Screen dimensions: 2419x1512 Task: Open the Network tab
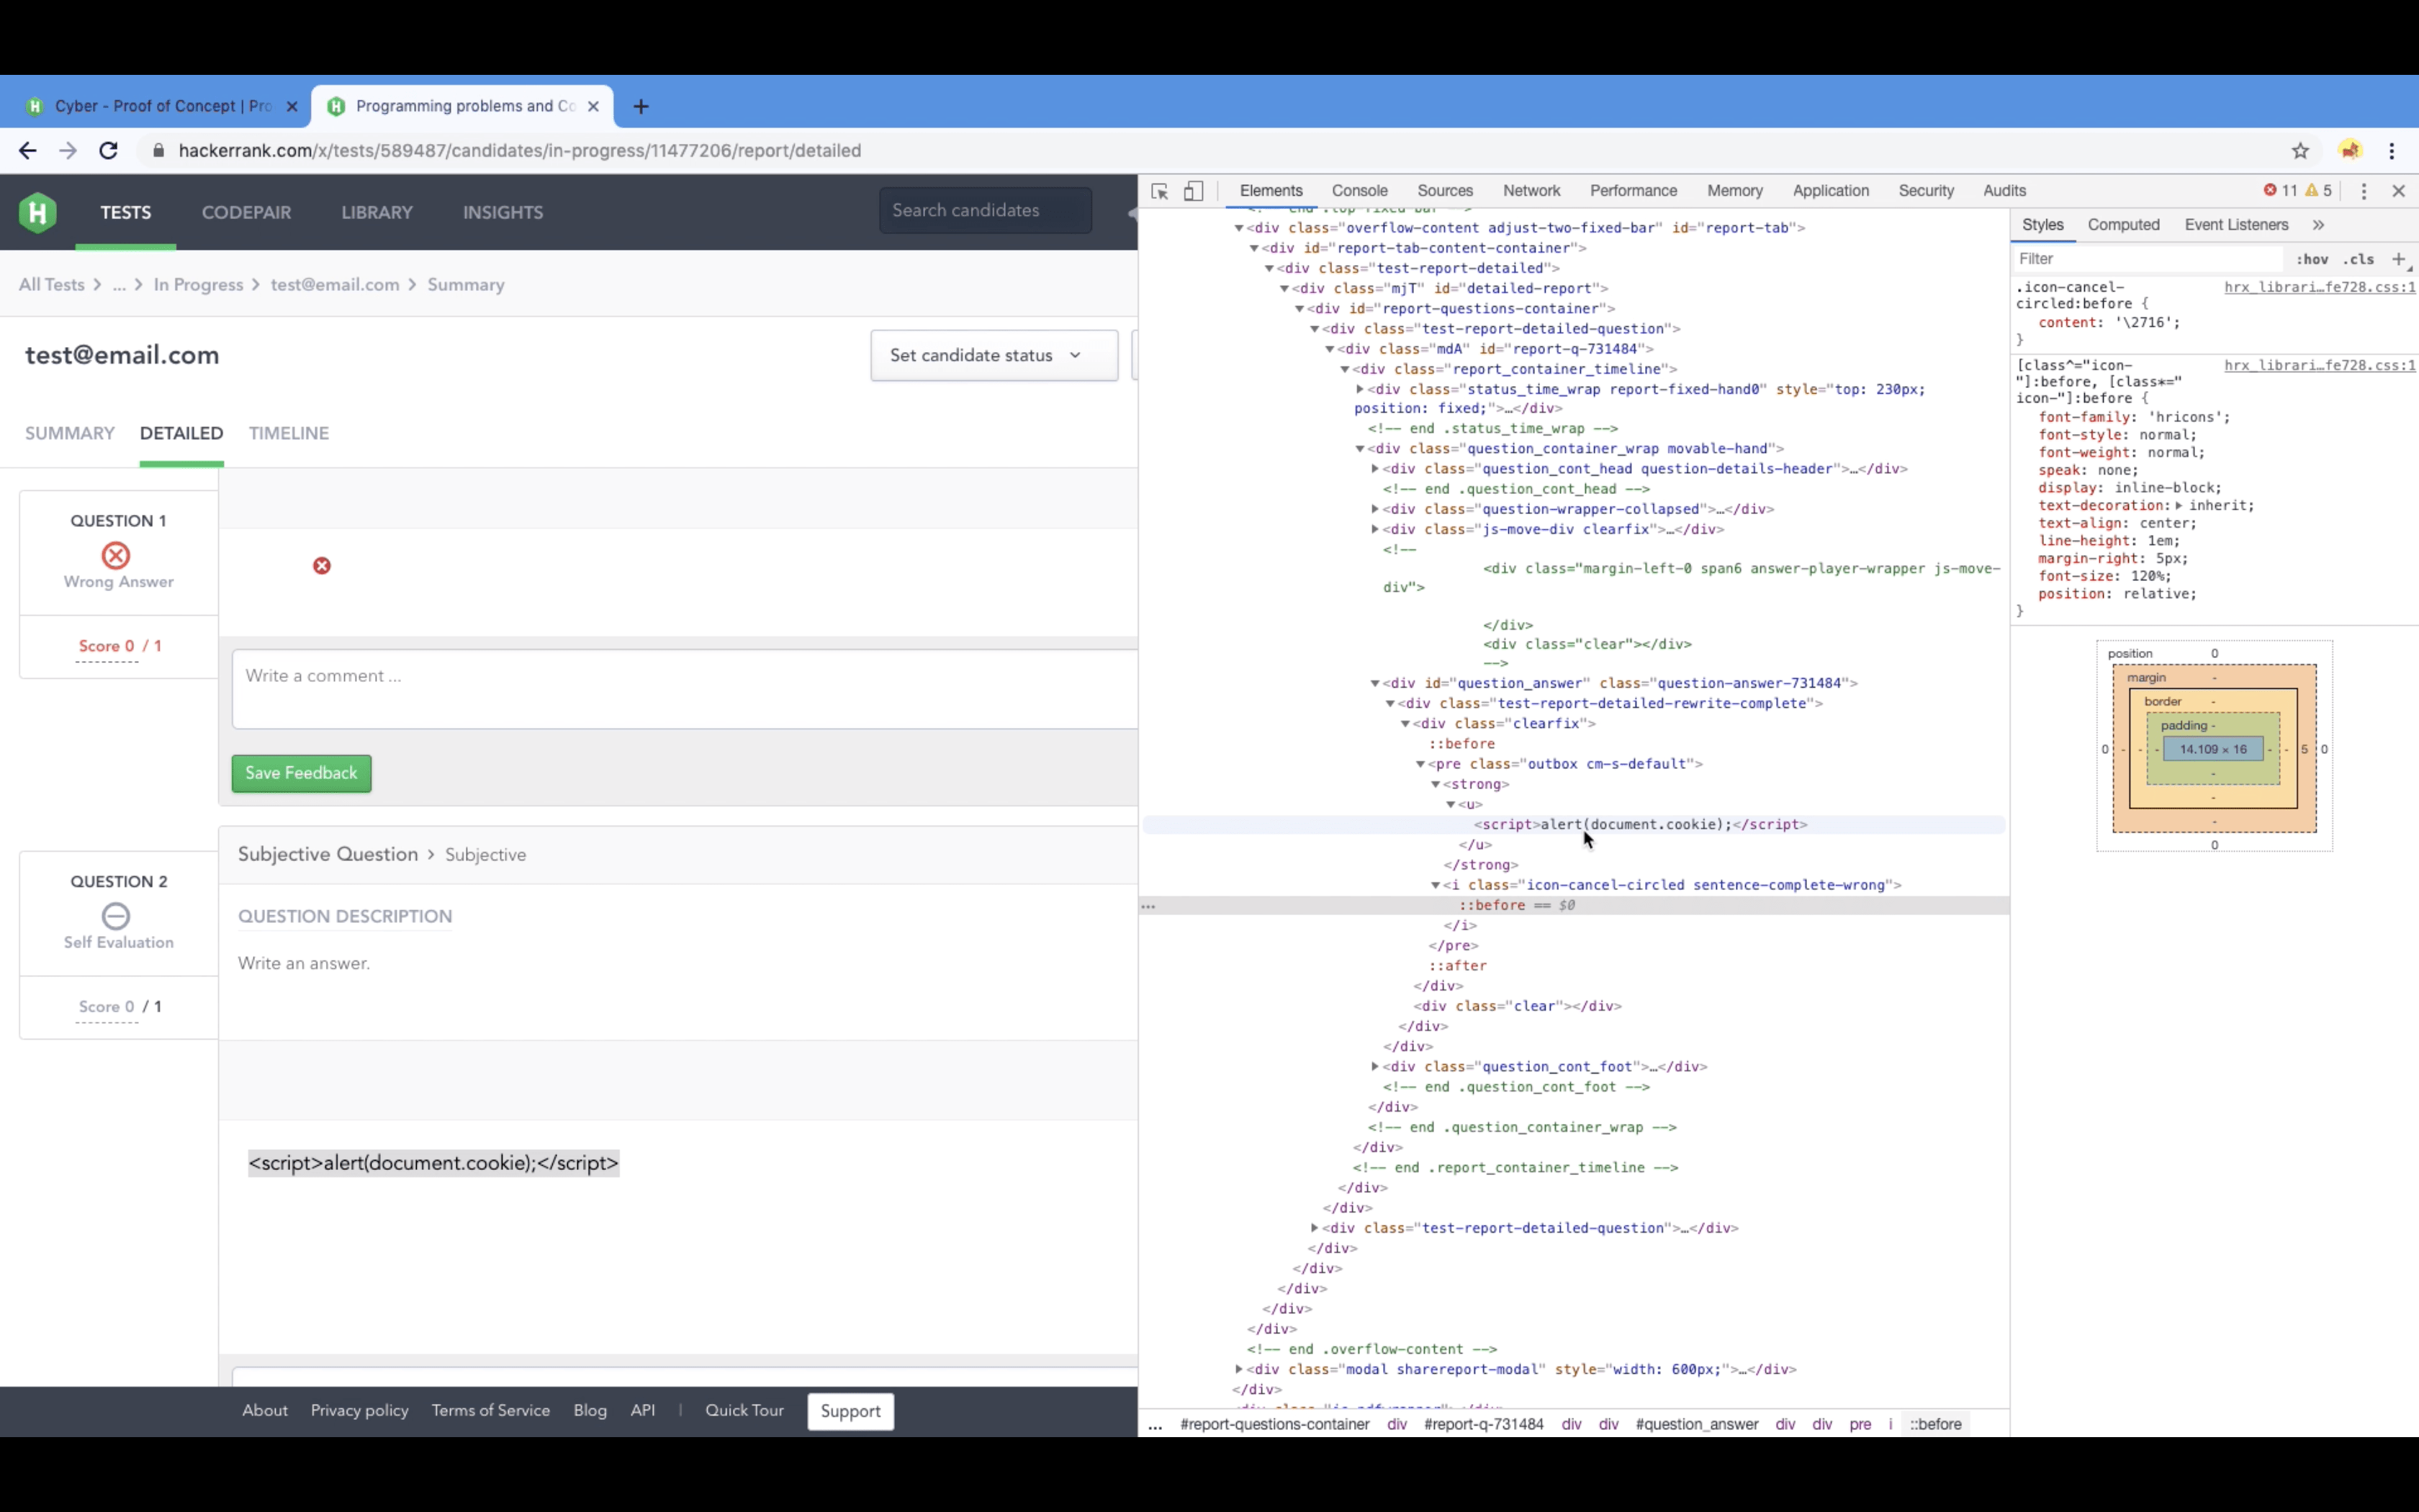click(1531, 191)
